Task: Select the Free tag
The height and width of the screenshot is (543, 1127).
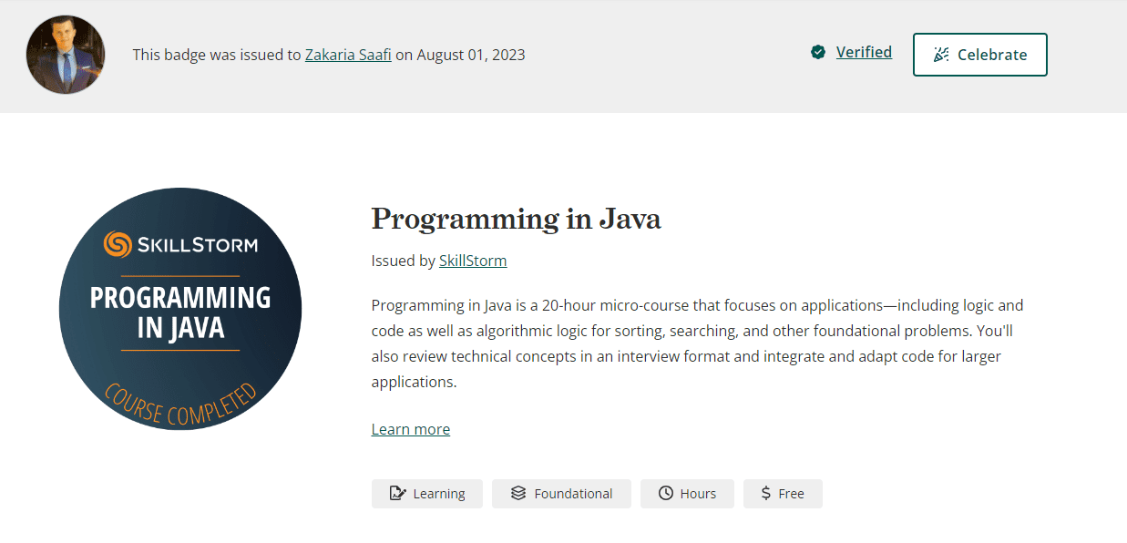Action: point(783,494)
